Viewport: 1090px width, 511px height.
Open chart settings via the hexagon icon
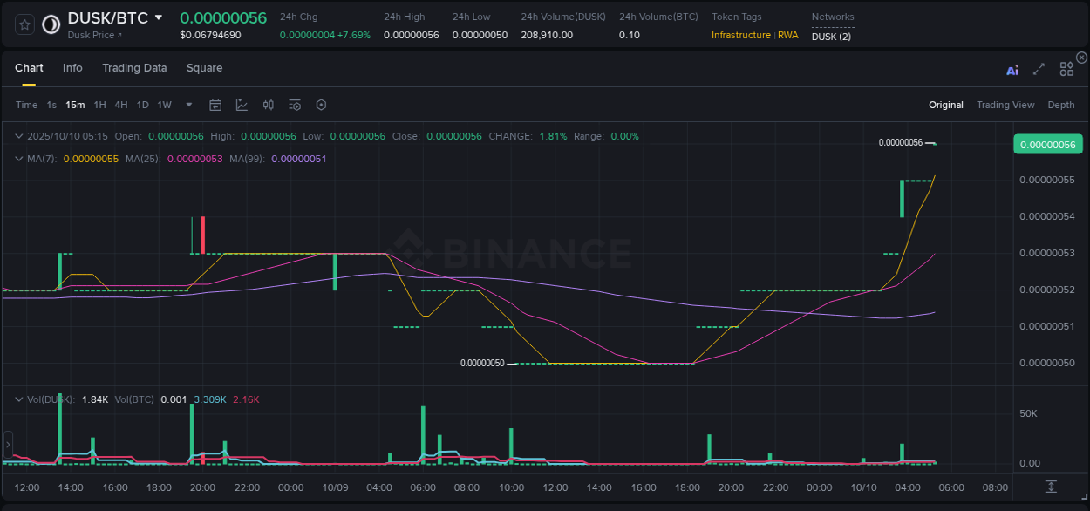click(x=321, y=105)
